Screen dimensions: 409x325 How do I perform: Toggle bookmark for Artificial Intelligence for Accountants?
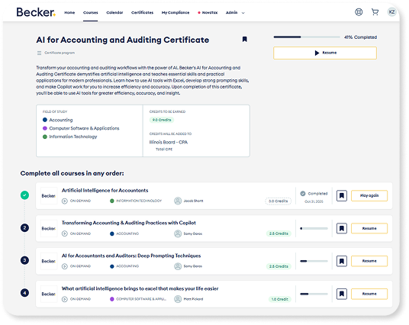[x=341, y=195]
